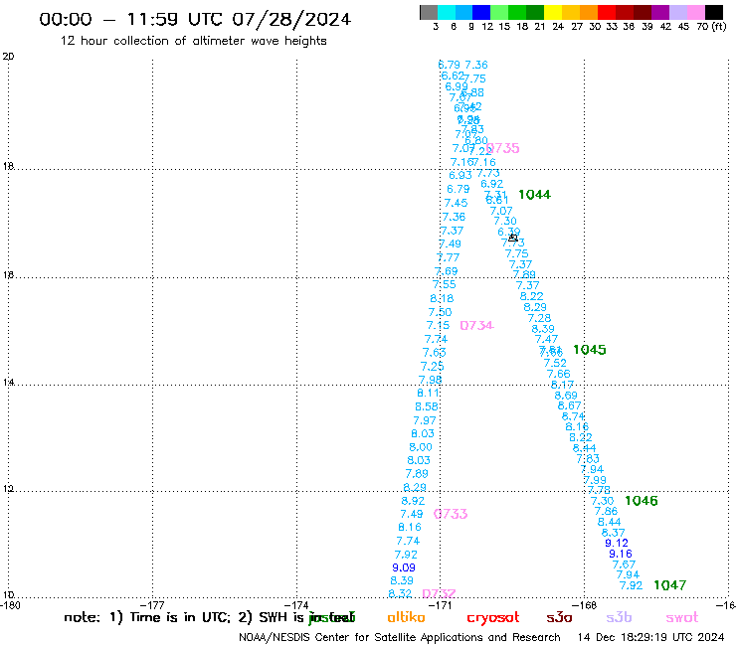Click the 7.55 wave height value
736x646 pixels.
[444, 284]
